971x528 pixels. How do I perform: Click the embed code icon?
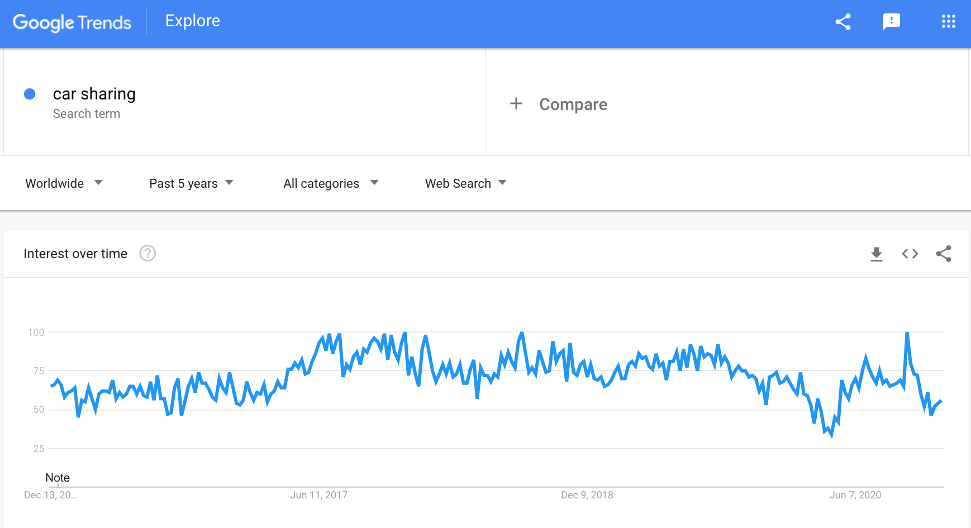(910, 254)
